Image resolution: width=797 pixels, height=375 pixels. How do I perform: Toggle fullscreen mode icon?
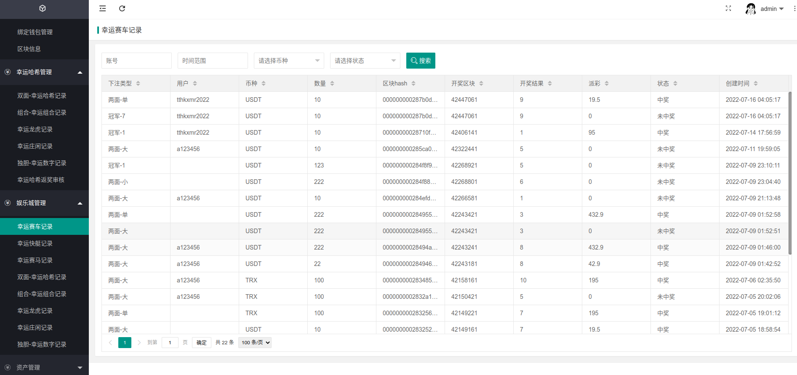point(728,8)
